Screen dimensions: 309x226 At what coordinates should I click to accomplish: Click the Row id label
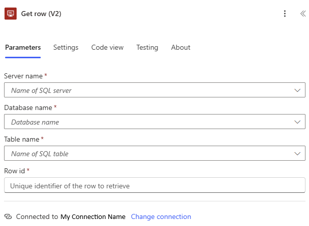pos(15,171)
